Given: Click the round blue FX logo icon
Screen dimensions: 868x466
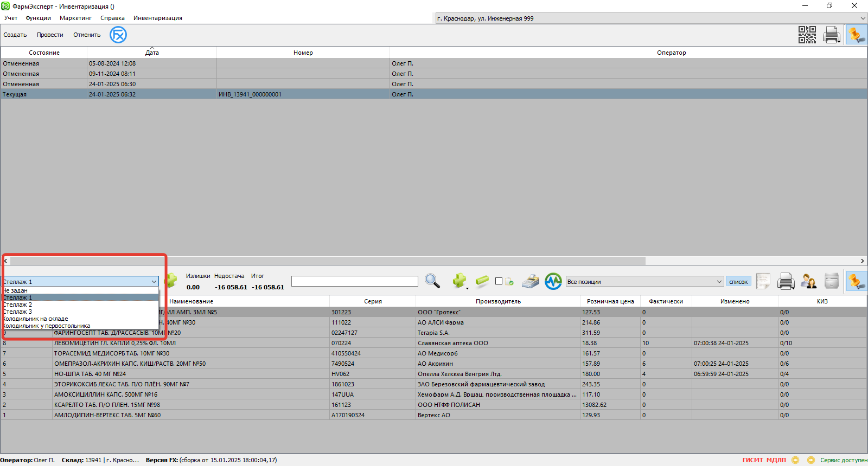Looking at the screenshot, I should click(118, 35).
